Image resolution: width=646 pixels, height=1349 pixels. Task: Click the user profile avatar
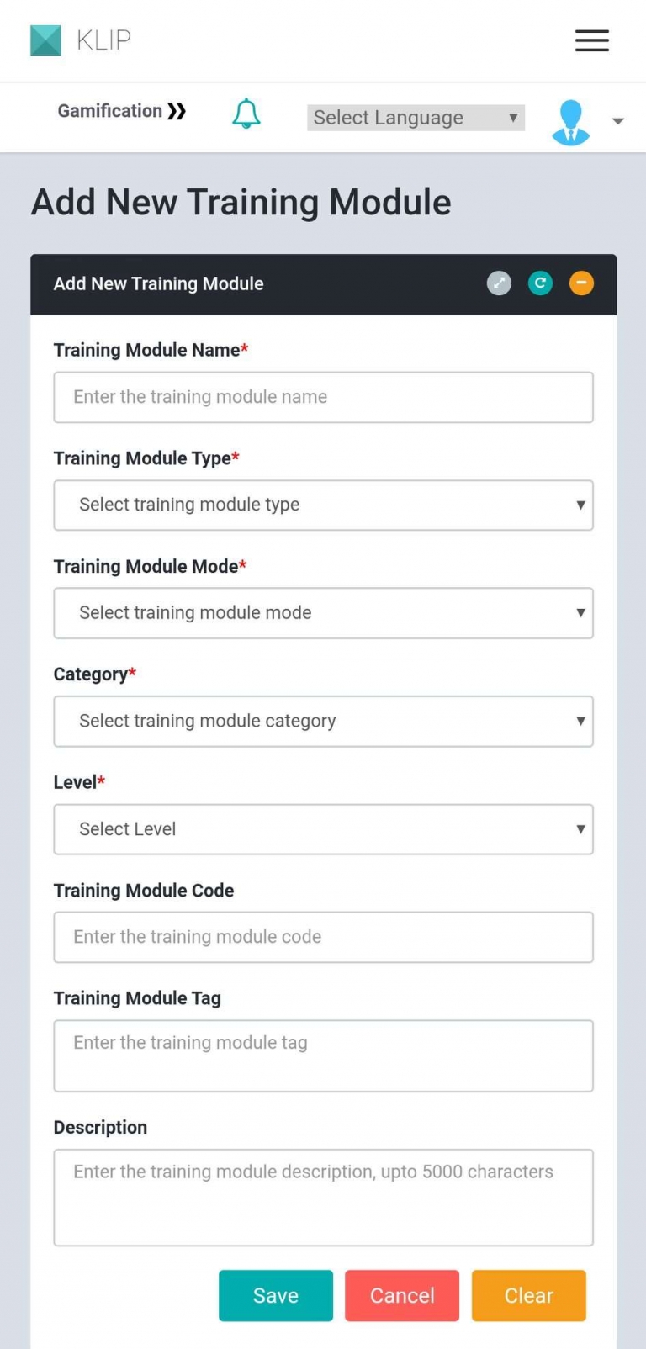pos(570,122)
